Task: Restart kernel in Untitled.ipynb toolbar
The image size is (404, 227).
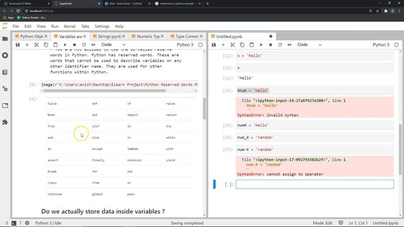Action: tap(280, 45)
